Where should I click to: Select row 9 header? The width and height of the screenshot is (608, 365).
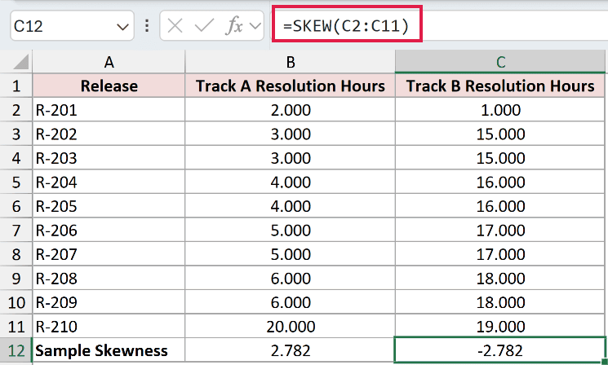16,279
